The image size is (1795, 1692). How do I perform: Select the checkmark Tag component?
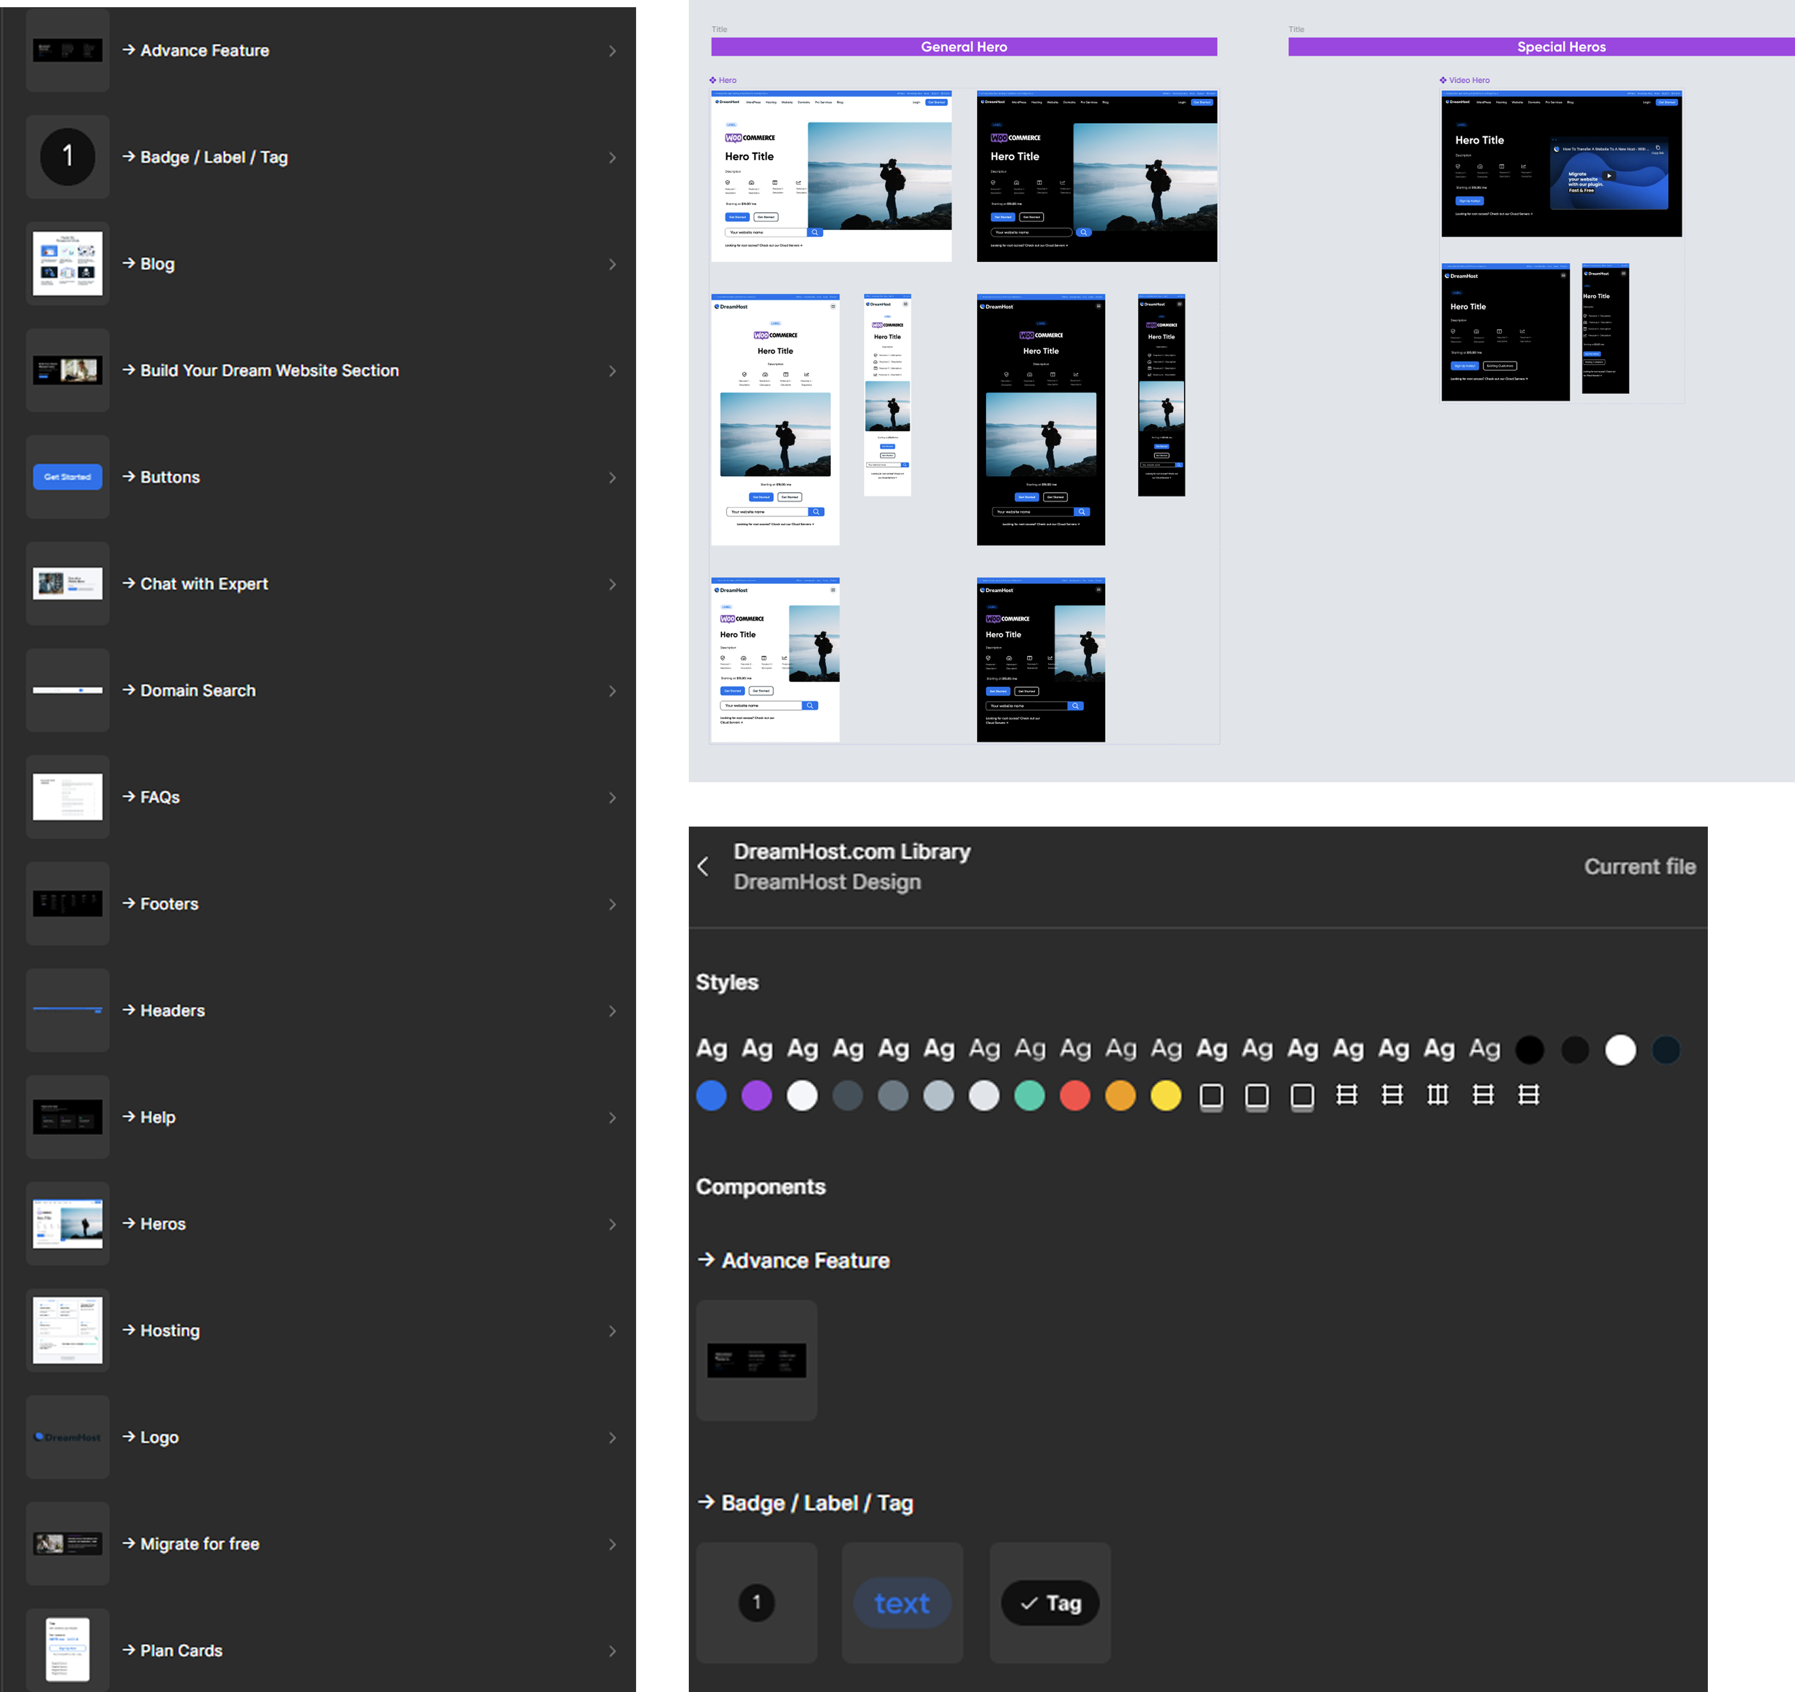point(1050,1603)
